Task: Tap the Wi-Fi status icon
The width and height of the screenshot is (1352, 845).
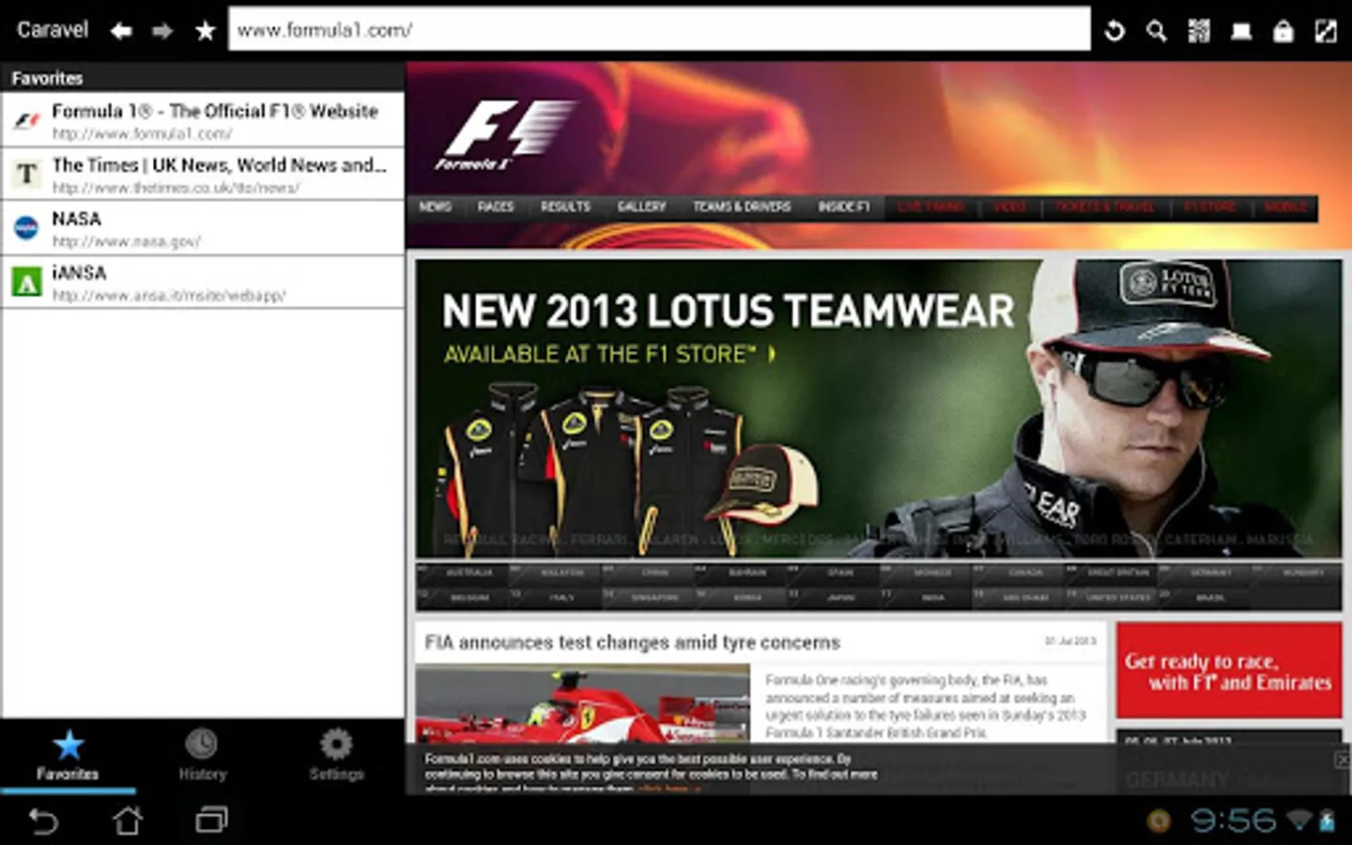Action: click(1298, 822)
